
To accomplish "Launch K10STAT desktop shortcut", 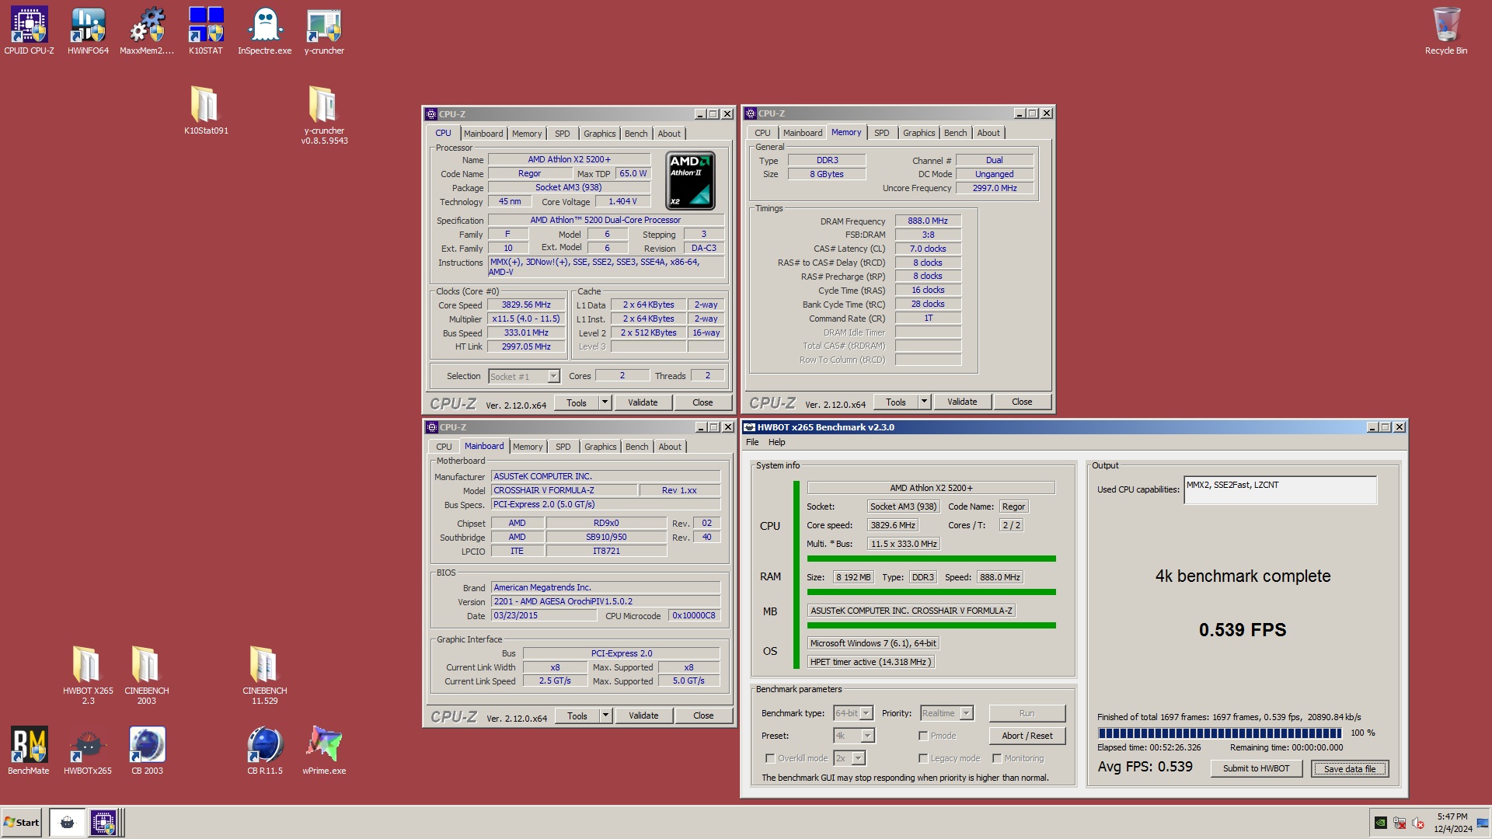I will pyautogui.click(x=206, y=31).
